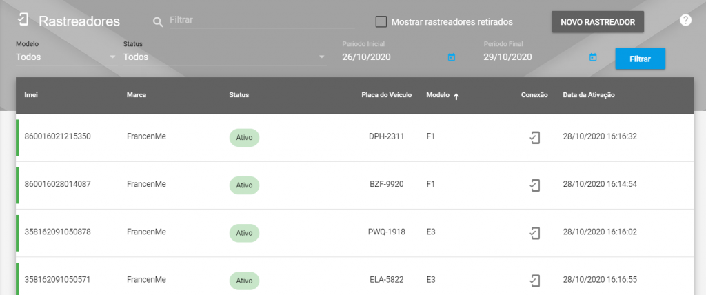Expand the Status filter dropdown
Image resolution: width=706 pixels, height=295 pixels.
point(224,57)
